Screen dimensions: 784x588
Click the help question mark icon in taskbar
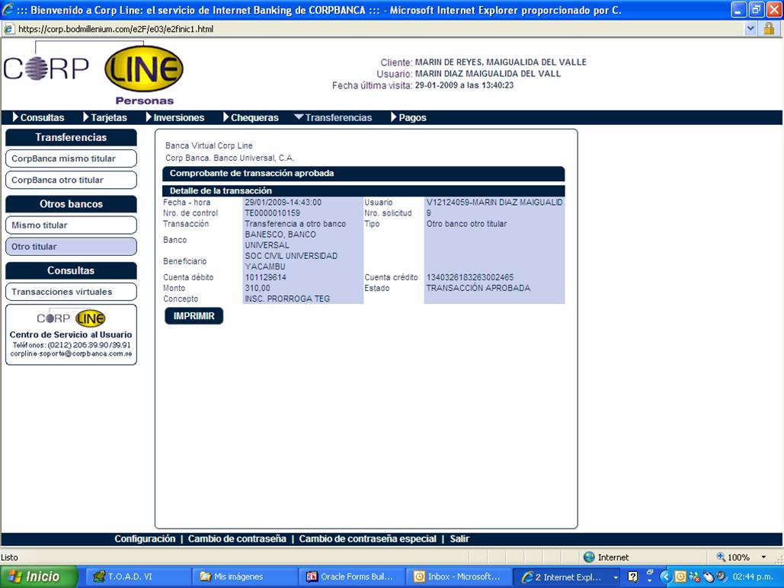click(x=632, y=577)
